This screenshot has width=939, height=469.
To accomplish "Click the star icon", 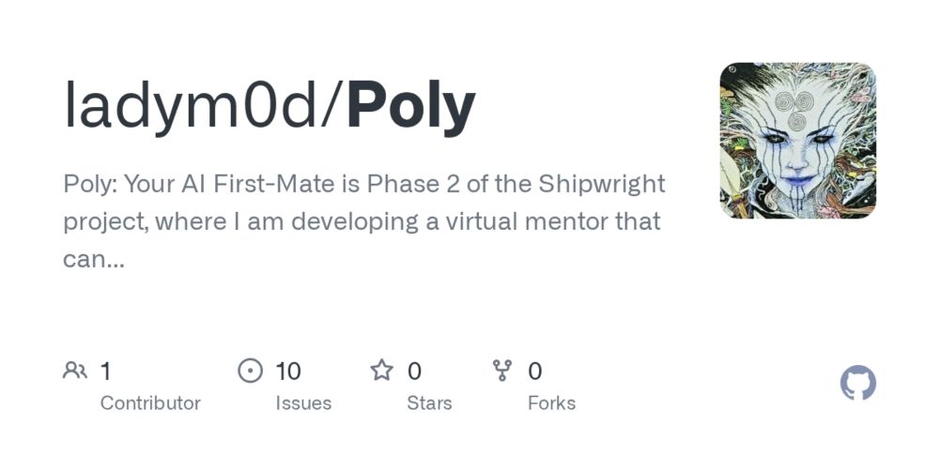I will coord(381,371).
